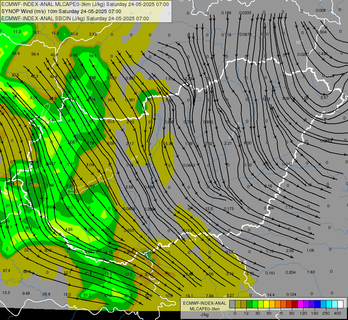The height and width of the screenshot is (320, 348).
Task: Click the grid value '0.0333'
Action: point(245,13)
